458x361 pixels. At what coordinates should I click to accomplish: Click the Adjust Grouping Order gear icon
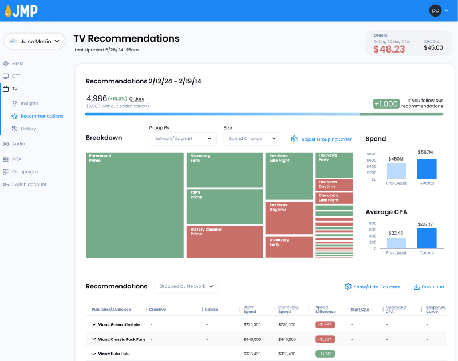[294, 139]
